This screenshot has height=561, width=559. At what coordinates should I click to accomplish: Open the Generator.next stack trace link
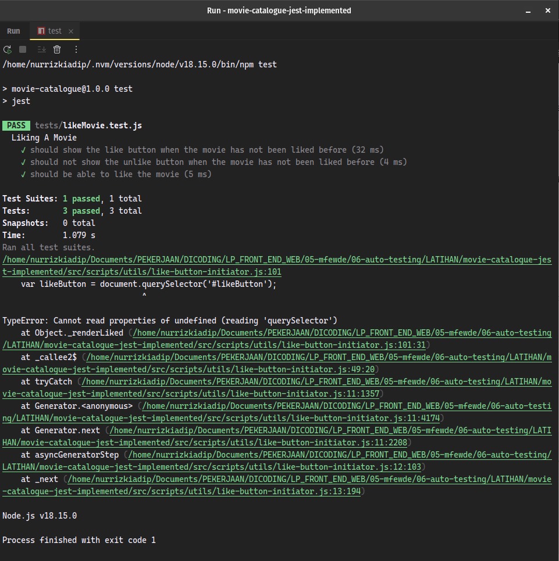coord(277,436)
